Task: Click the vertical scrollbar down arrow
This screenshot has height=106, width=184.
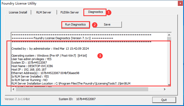Action: [x=169, y=85]
